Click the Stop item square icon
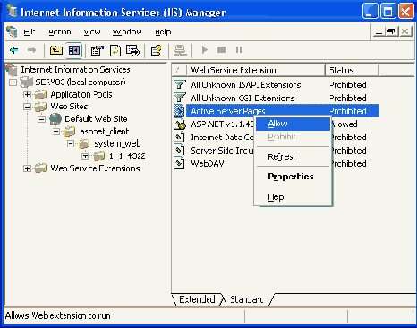The height and width of the screenshot is (328, 417). pos(221,49)
